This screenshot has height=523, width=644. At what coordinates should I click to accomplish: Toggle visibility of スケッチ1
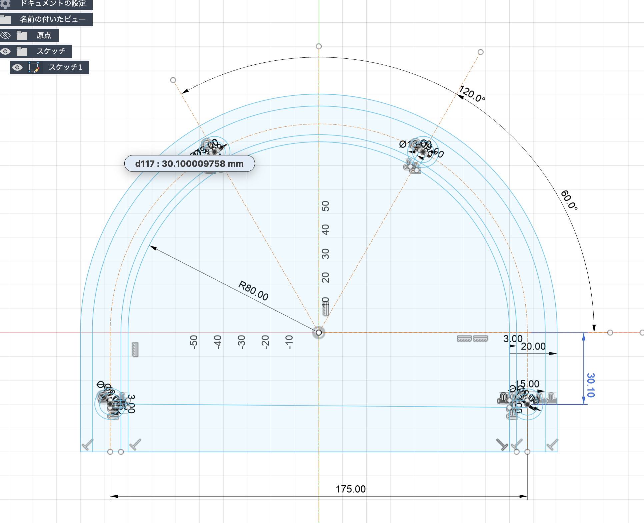coord(17,67)
